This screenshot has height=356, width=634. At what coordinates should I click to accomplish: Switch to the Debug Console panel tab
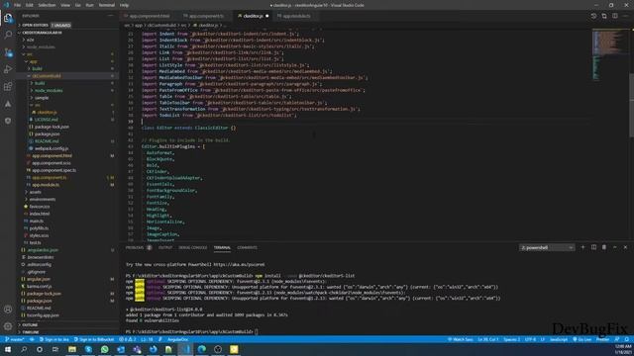pyautogui.click(x=193, y=247)
